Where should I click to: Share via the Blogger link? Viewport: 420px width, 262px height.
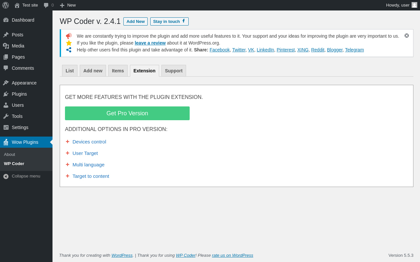(335, 50)
